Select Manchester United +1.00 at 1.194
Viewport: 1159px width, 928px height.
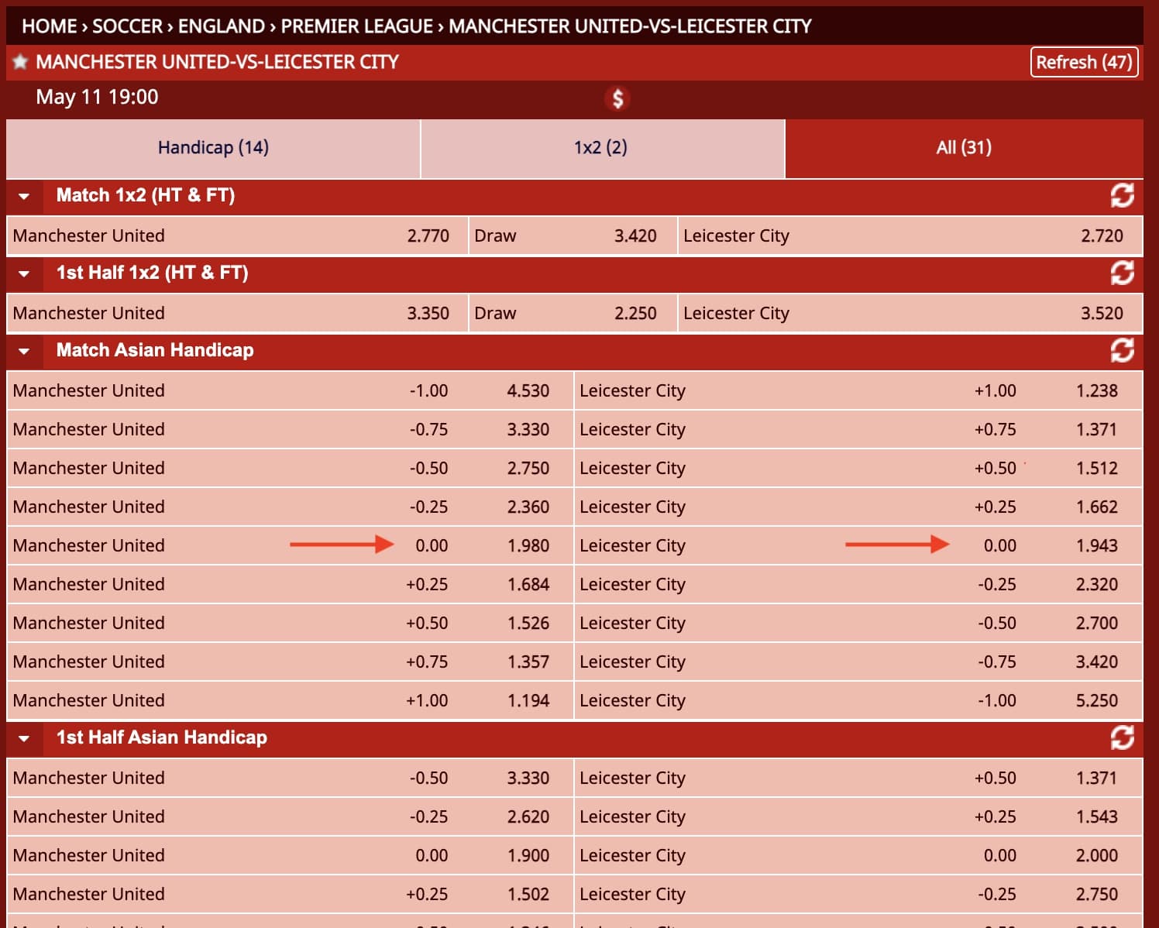(290, 700)
